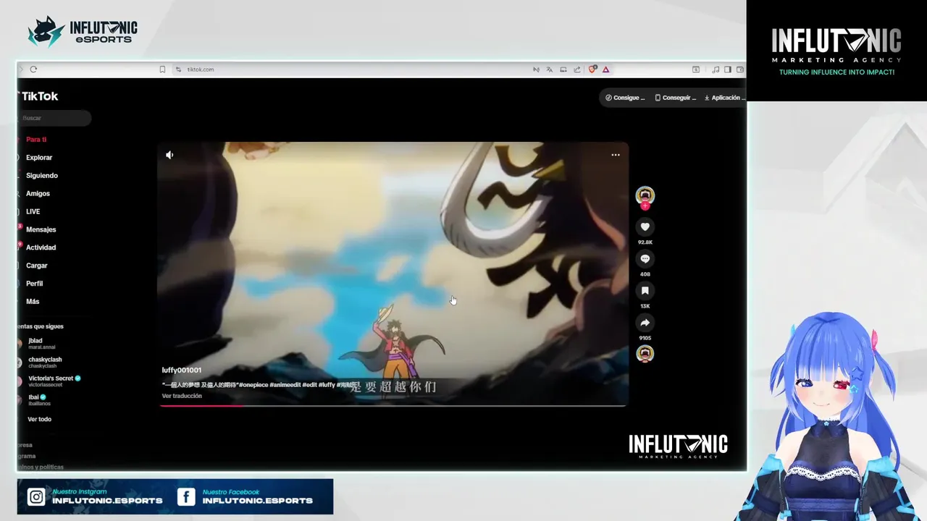Click the #onepiece hashtag in caption
This screenshot has width=927, height=521.
click(x=253, y=384)
